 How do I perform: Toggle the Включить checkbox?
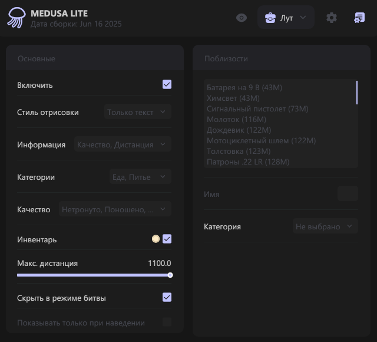point(167,84)
